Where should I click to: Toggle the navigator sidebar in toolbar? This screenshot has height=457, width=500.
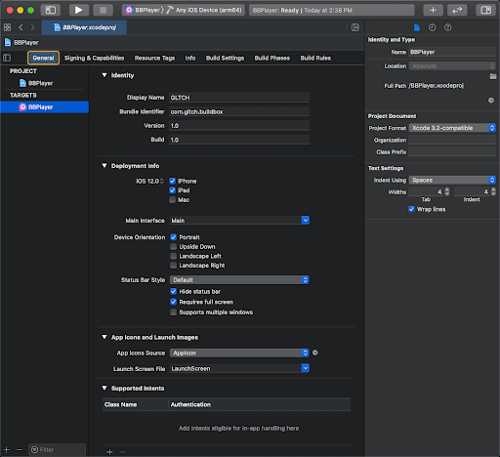51,10
